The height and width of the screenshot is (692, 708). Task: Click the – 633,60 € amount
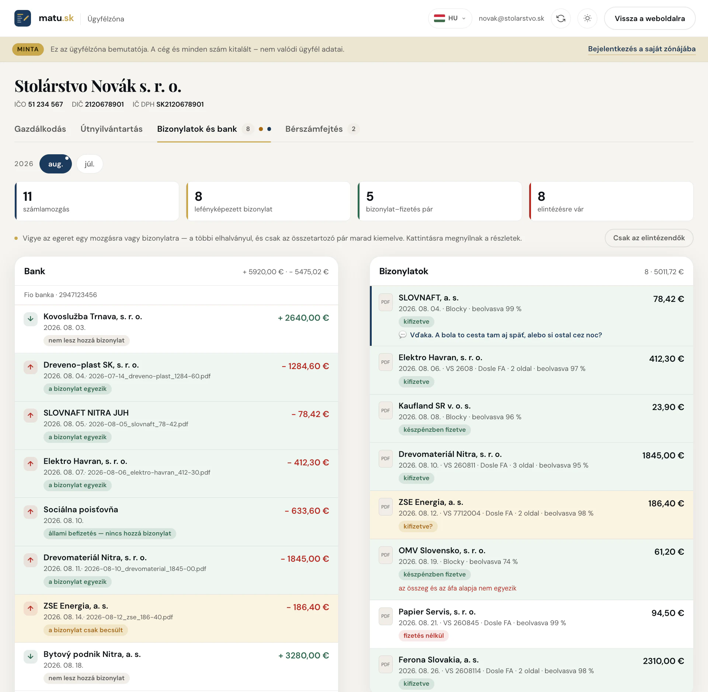307,511
